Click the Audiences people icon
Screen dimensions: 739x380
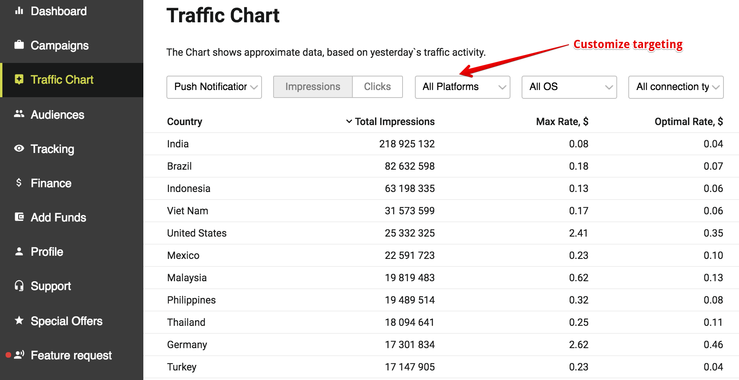click(x=19, y=114)
